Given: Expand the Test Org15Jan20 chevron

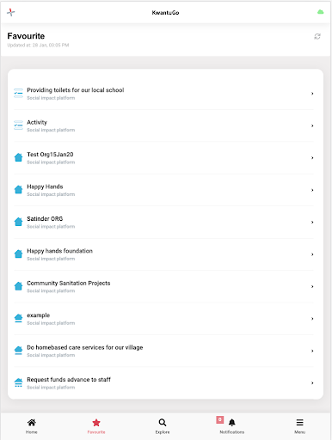Looking at the screenshot, I should 312,158.
